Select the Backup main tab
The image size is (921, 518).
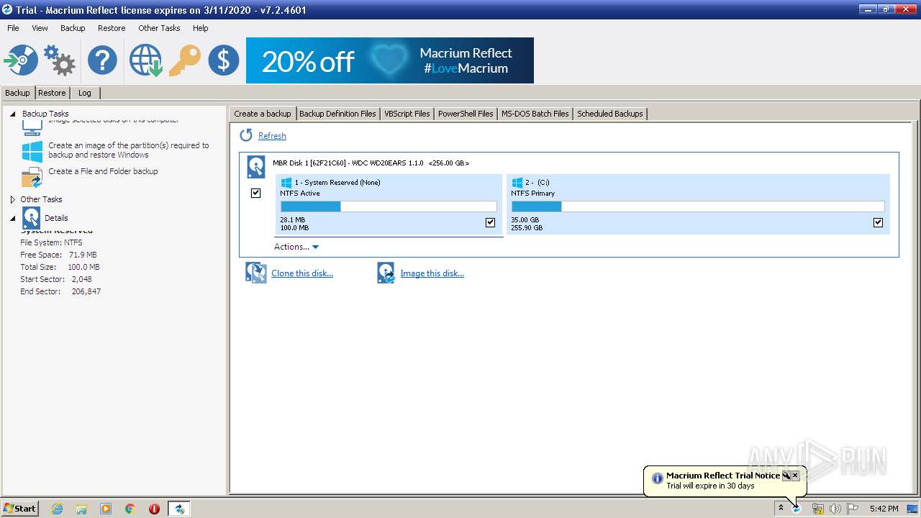pos(17,93)
